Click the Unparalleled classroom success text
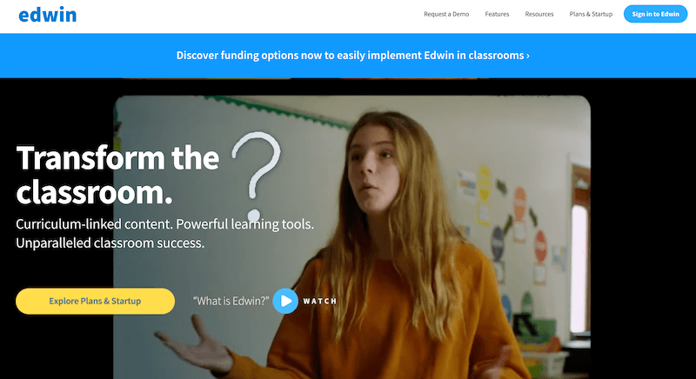Image resolution: width=696 pixels, height=379 pixels. point(110,243)
